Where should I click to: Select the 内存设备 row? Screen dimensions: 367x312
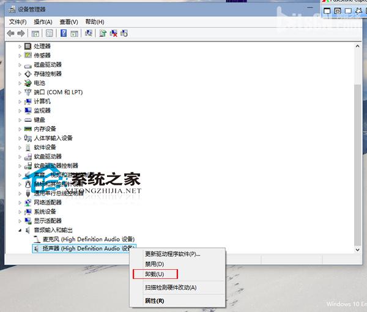point(45,128)
